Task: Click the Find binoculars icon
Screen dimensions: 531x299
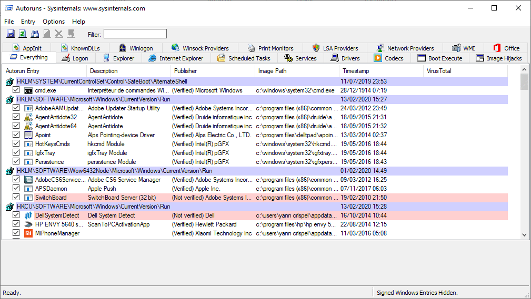Action: point(35,34)
